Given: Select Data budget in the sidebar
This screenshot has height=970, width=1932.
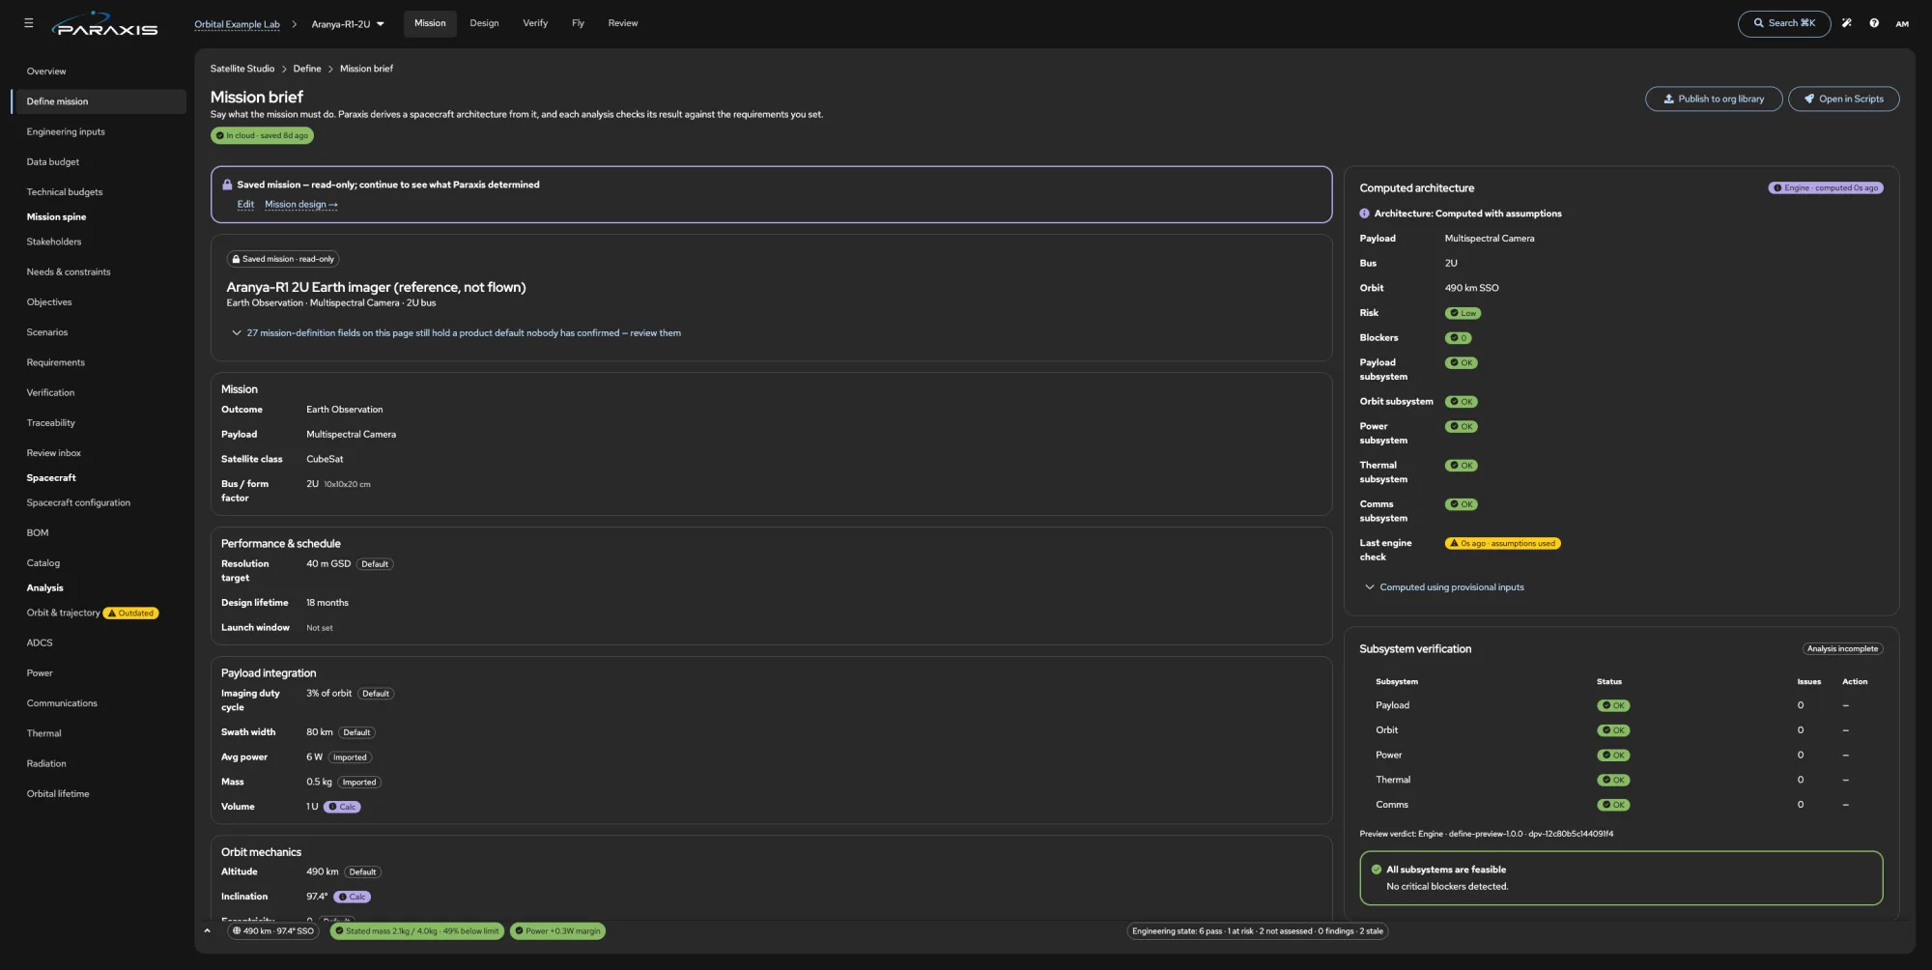Looking at the screenshot, I should (x=99, y=162).
